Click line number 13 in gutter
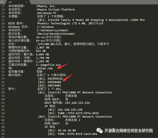 3,6
